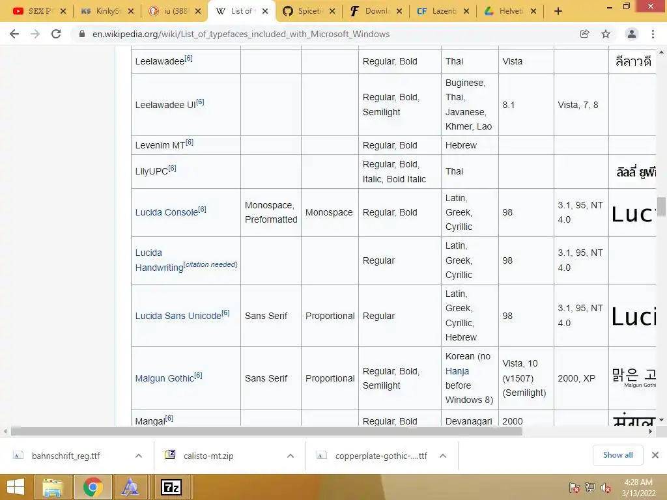Open File Explorer from taskbar
This screenshot has width=667, height=500.
pyautogui.click(x=52, y=487)
